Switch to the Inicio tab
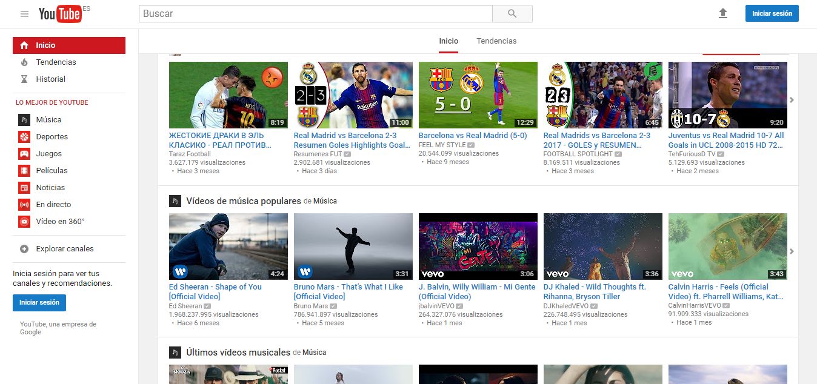Screen dimensions: 817x384 (449, 41)
